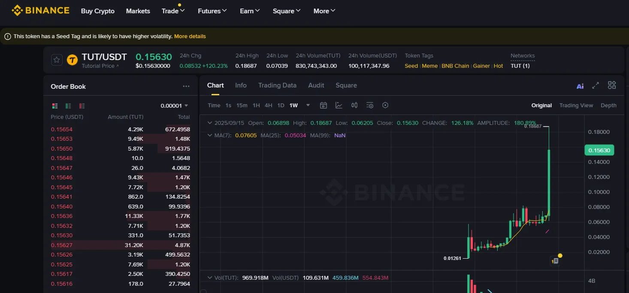Show buy orders only view

(x=68, y=106)
